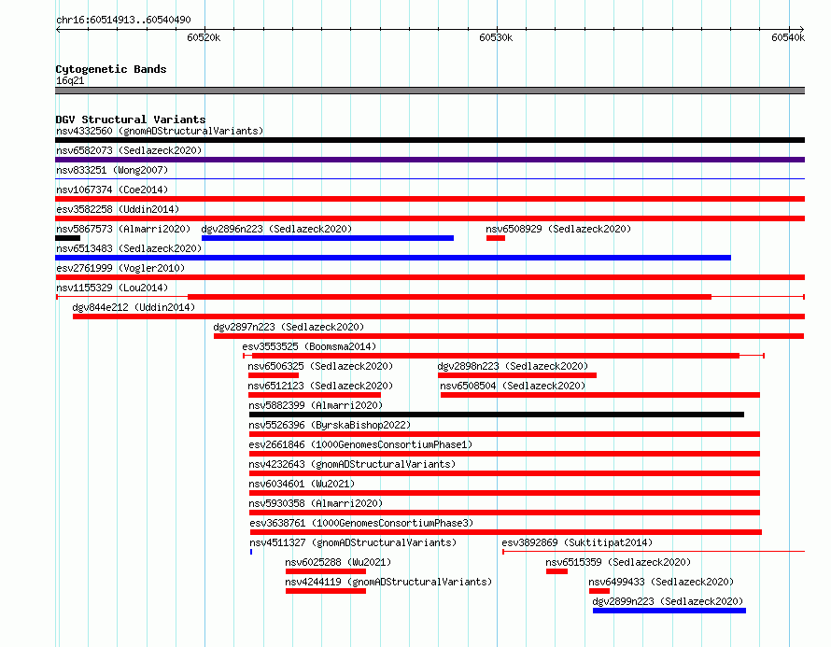Select nsv6506325 Sedlazeck2020 label

coord(320,366)
